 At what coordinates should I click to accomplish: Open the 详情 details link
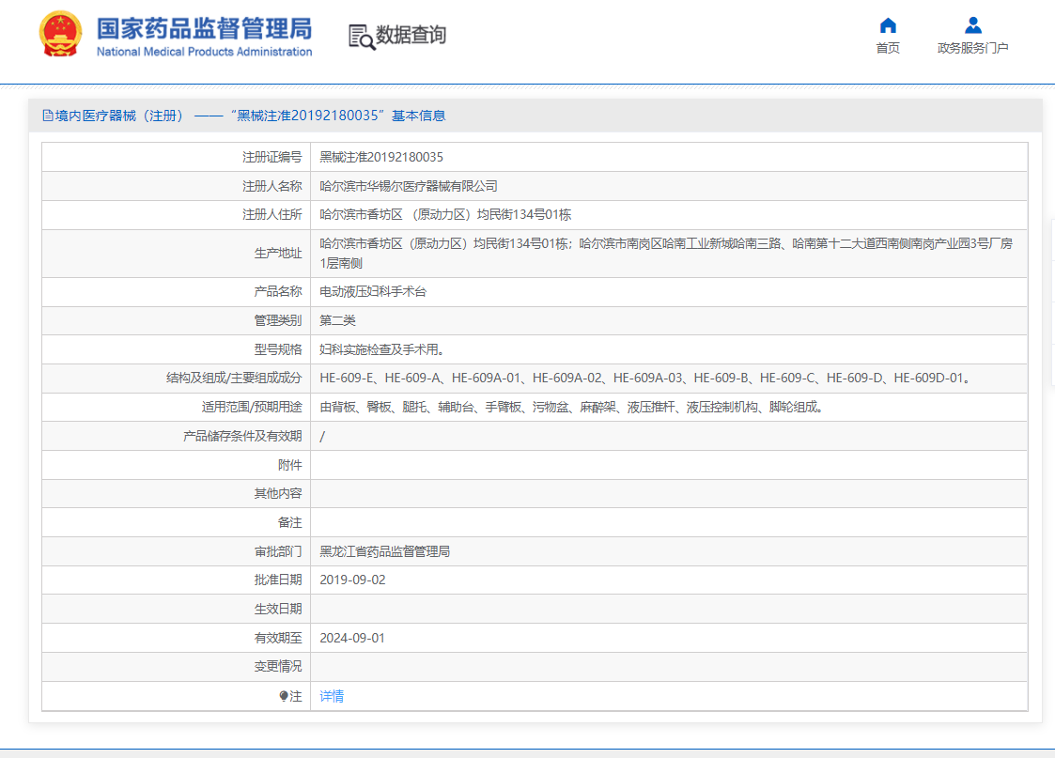pyautogui.click(x=331, y=695)
